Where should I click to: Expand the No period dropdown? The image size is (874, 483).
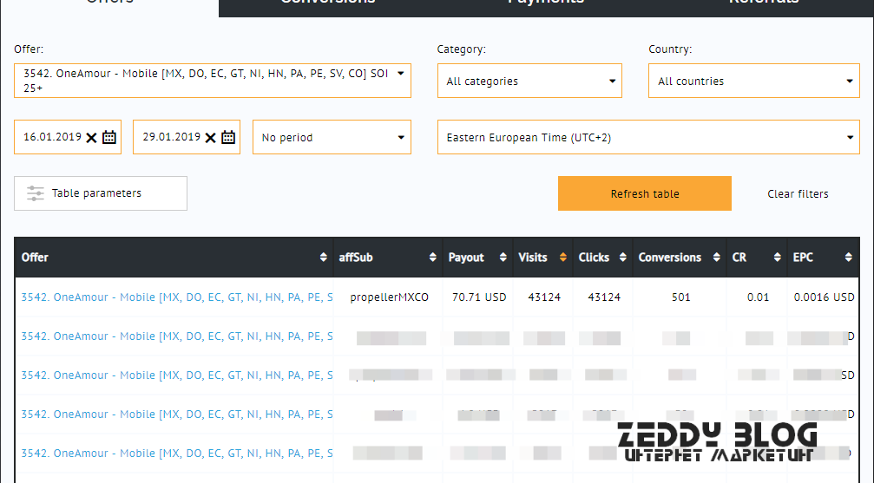pos(401,137)
